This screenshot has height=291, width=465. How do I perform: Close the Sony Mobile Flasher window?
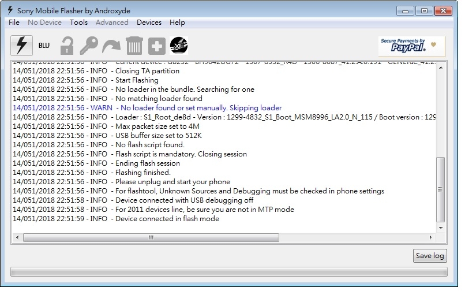point(443,11)
